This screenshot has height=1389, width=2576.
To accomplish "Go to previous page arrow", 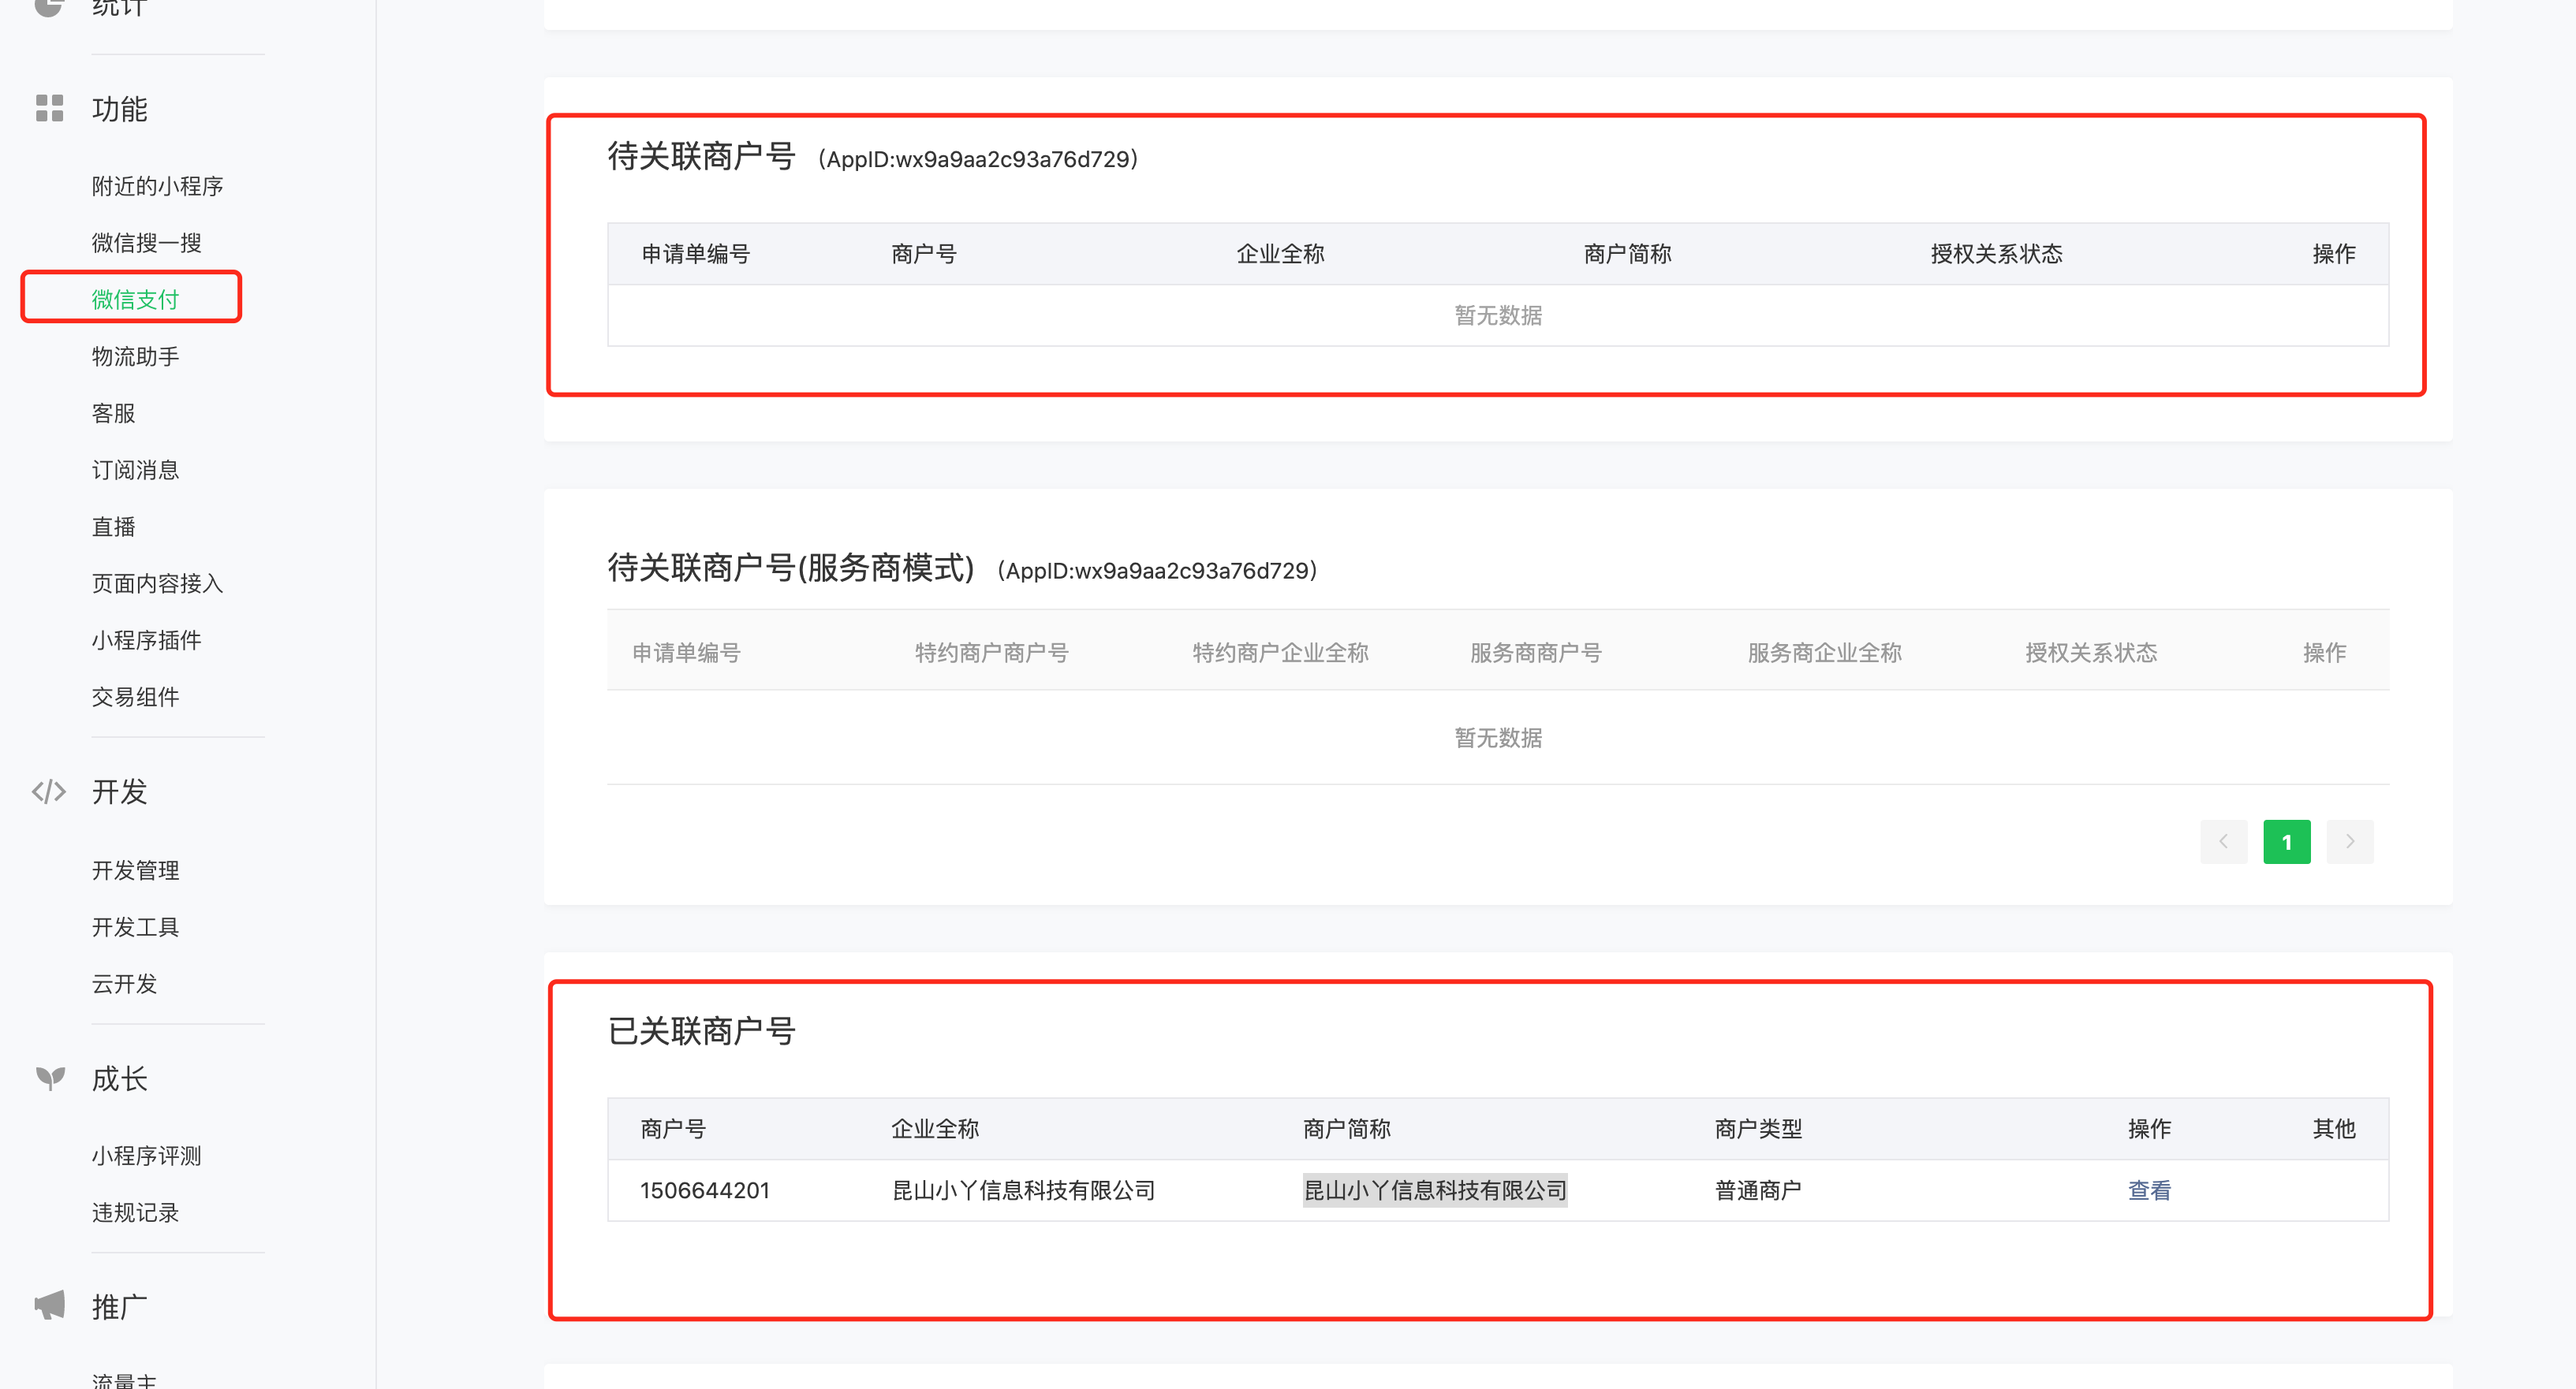I will (2223, 841).
